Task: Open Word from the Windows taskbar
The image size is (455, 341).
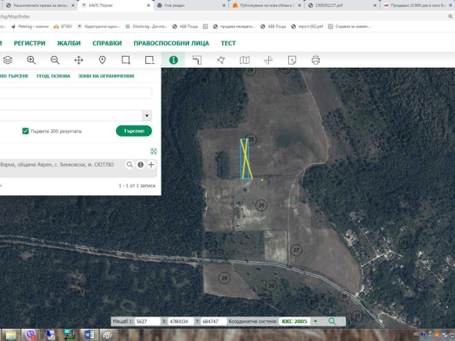Action: [x=88, y=335]
